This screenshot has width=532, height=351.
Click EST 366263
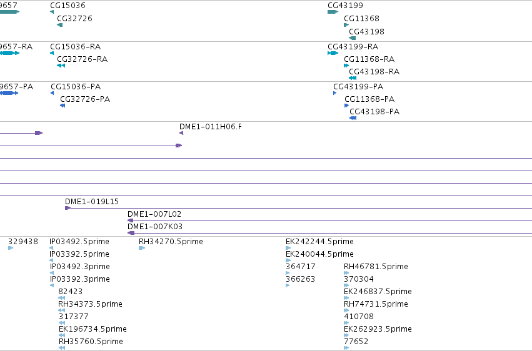point(300,279)
